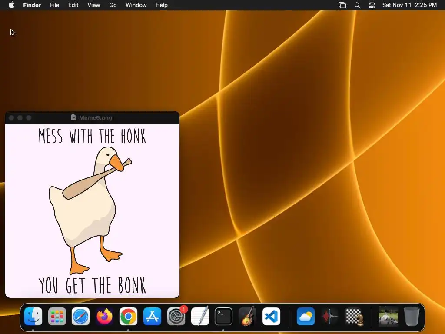Open Visual Studio Code
Screen dimensions: 445x334
[271, 316]
